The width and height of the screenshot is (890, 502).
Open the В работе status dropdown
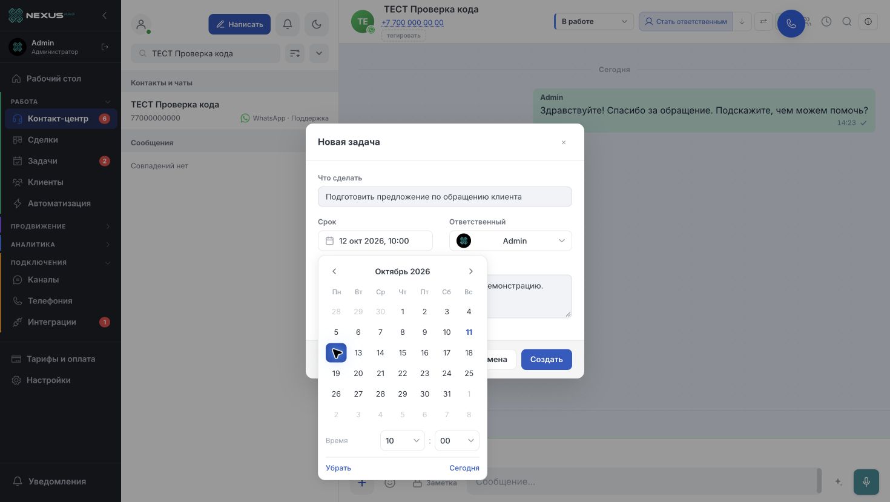click(594, 21)
